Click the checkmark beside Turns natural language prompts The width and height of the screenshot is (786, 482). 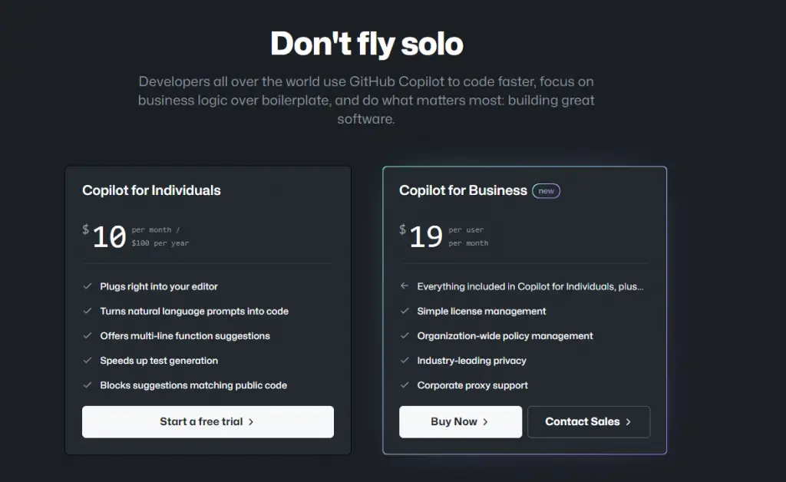[x=88, y=311]
